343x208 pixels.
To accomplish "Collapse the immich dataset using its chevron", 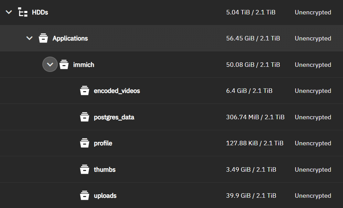I will click(50, 64).
